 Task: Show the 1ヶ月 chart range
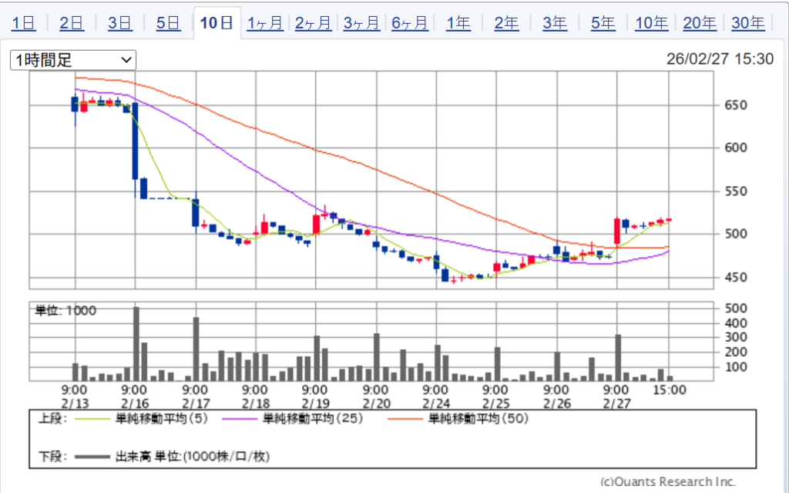point(265,23)
